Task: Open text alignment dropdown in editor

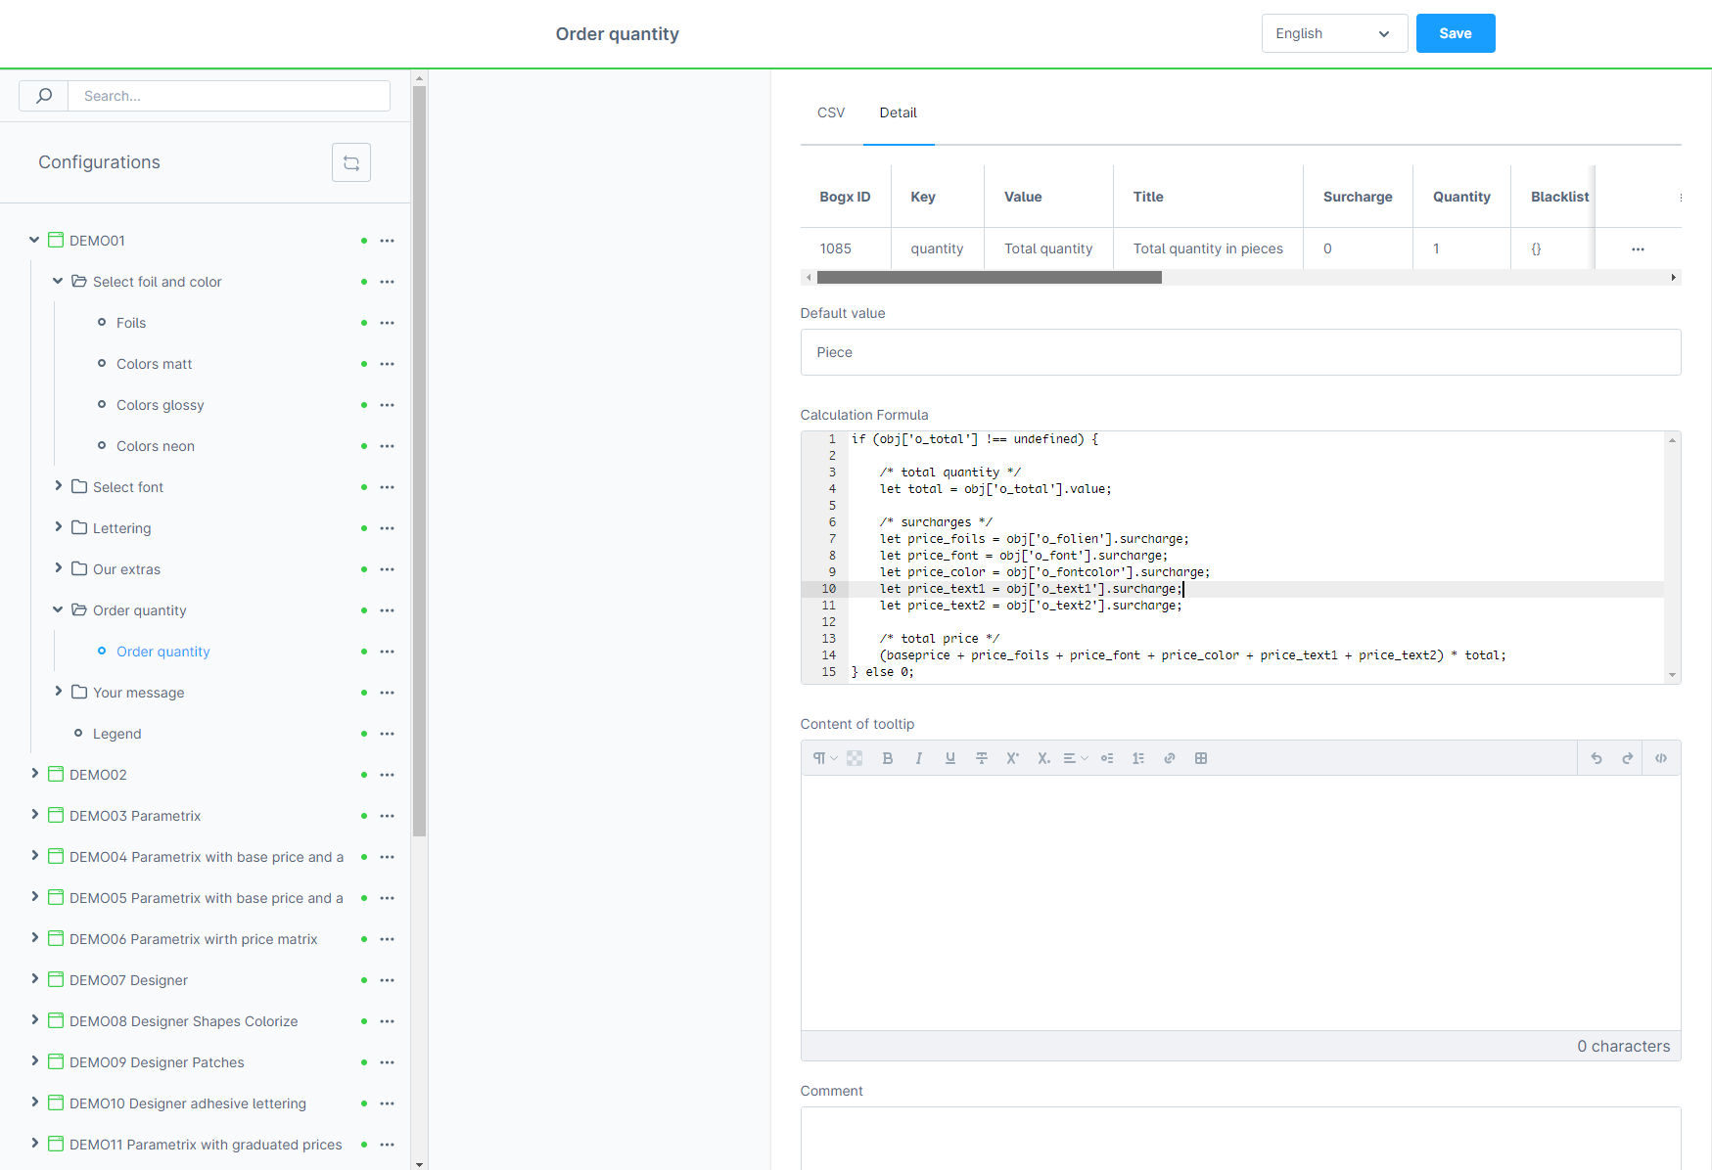Action: pyautogui.click(x=1076, y=758)
